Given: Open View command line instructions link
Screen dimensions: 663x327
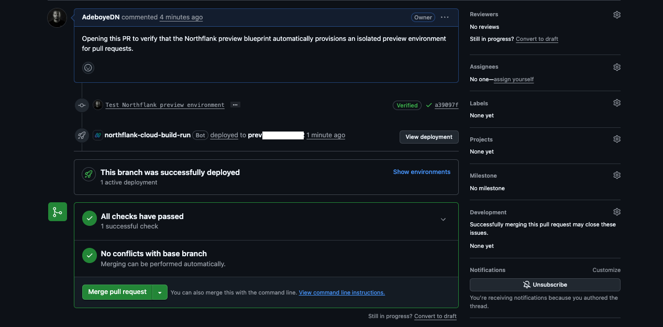Looking at the screenshot, I should pos(342,292).
